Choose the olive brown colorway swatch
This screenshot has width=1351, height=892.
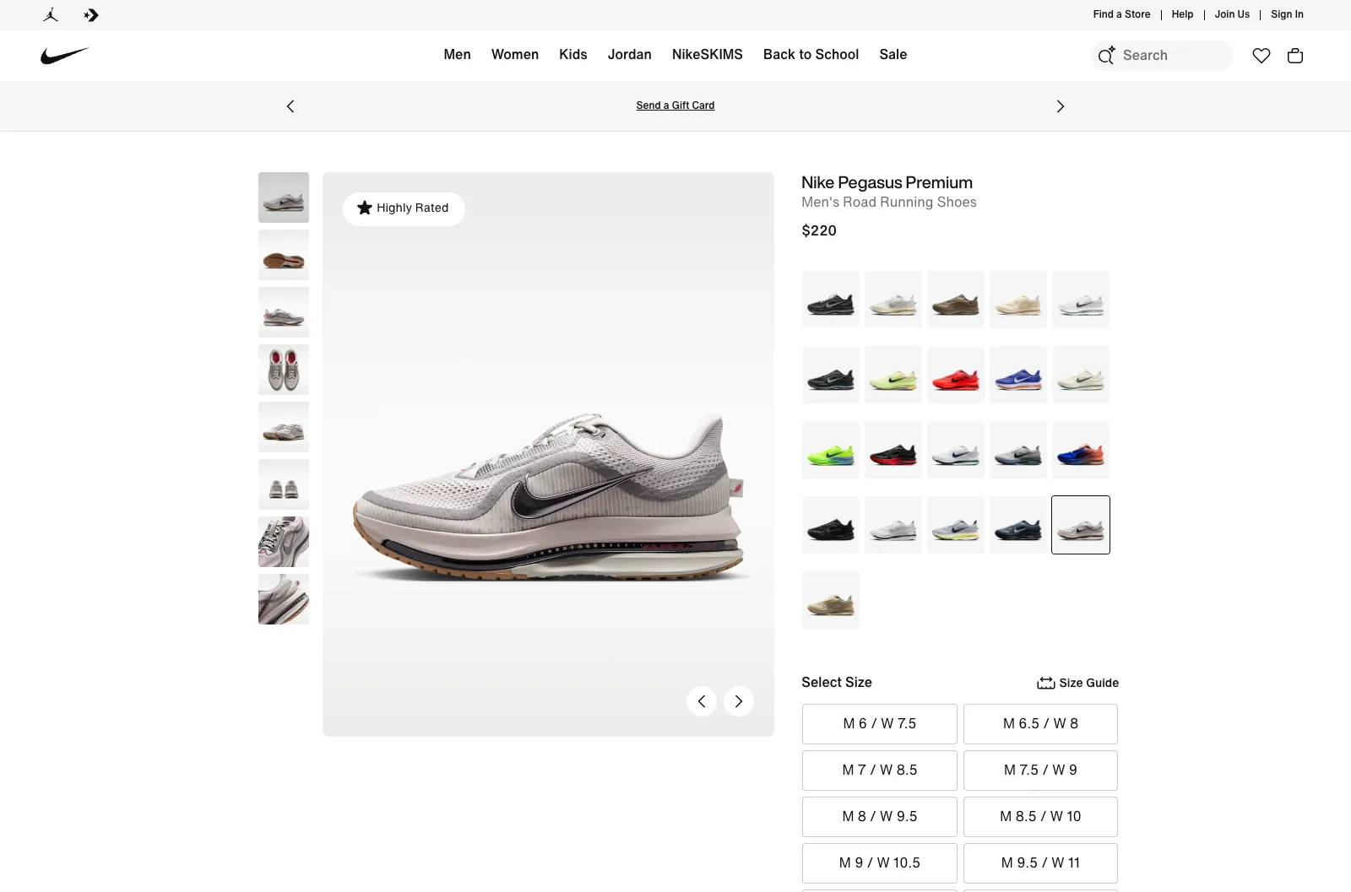(956, 300)
